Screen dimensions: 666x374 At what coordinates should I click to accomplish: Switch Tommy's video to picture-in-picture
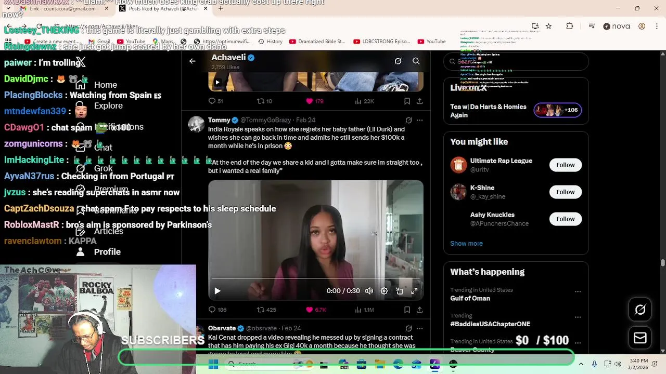399,291
